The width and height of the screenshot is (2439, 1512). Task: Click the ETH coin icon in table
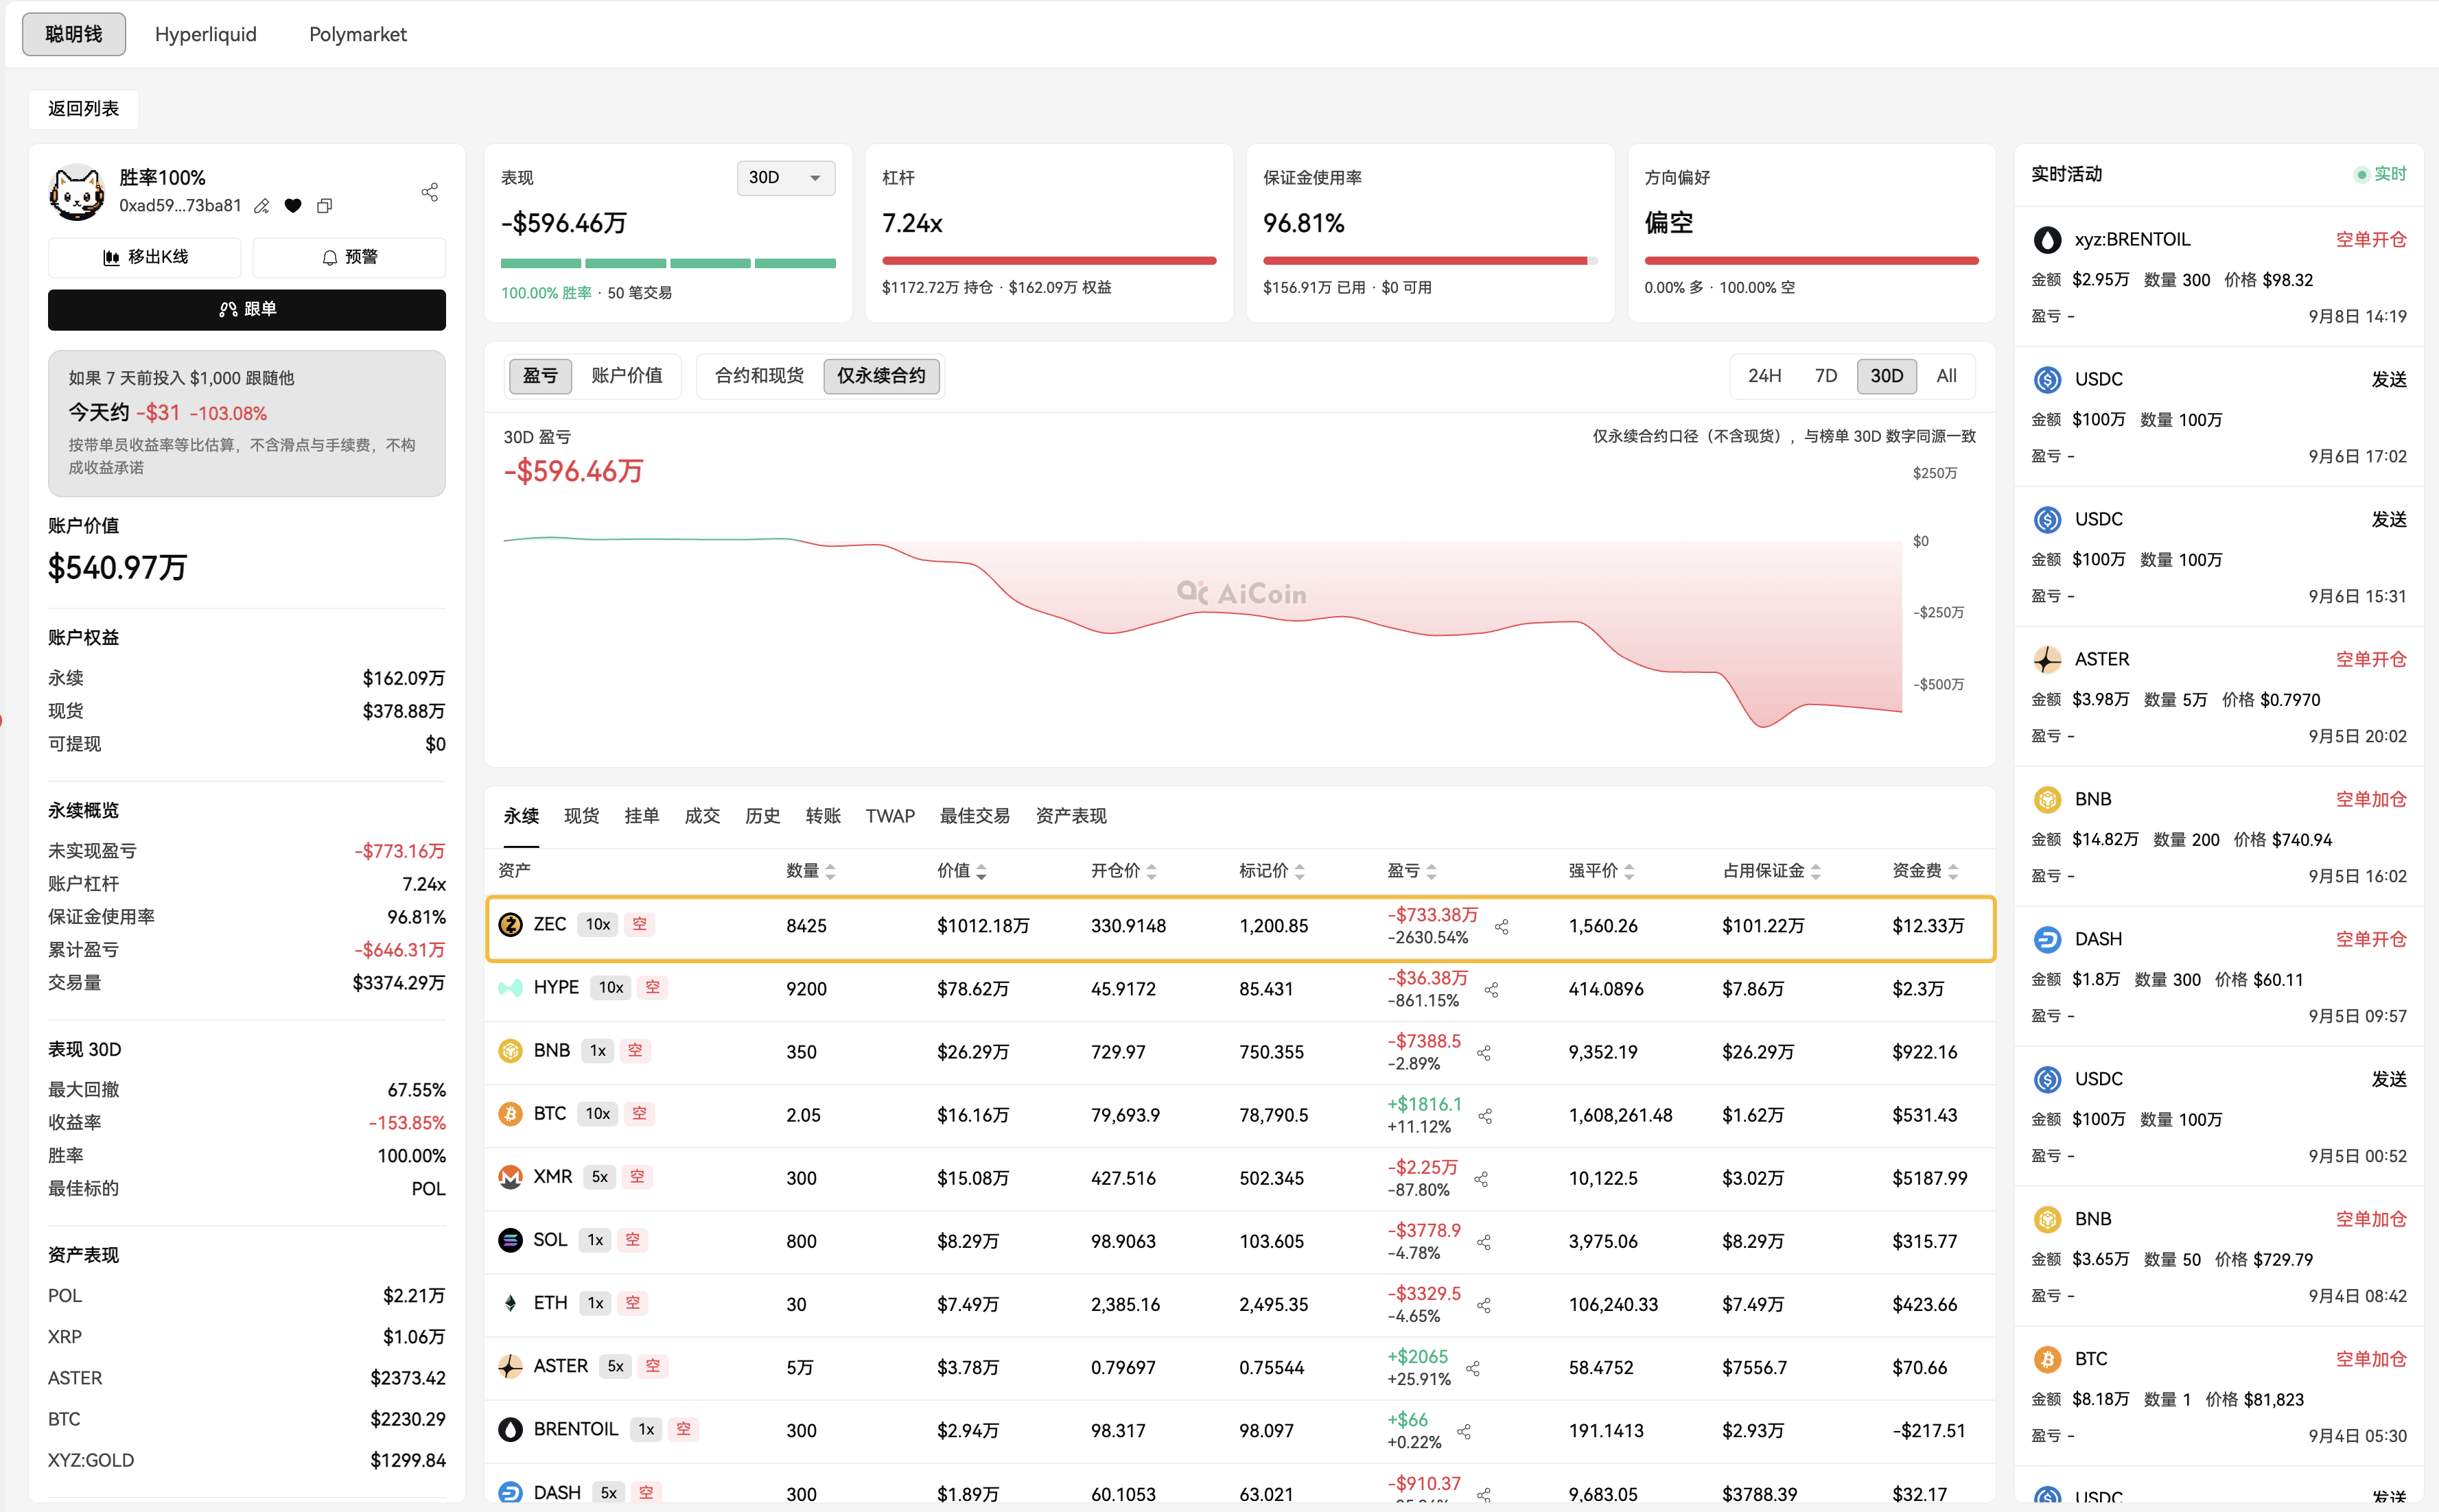[x=510, y=1303]
